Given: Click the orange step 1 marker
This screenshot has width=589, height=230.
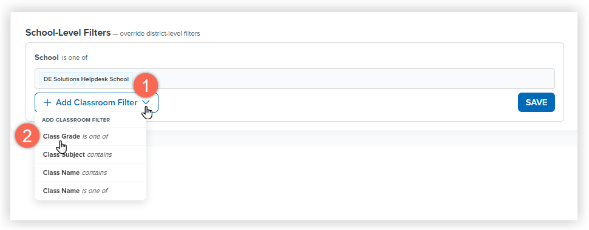Looking at the screenshot, I should [x=146, y=87].
